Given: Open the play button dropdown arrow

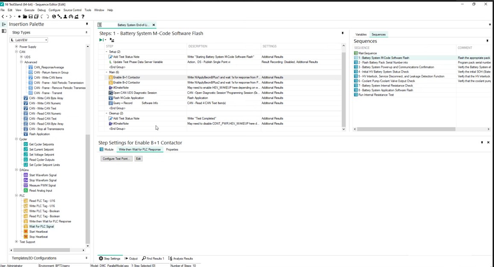Looking at the screenshot, I should [x=105, y=40].
